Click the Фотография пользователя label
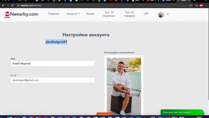Image resolution: width=209 pixels, height=118 pixels. tap(119, 52)
